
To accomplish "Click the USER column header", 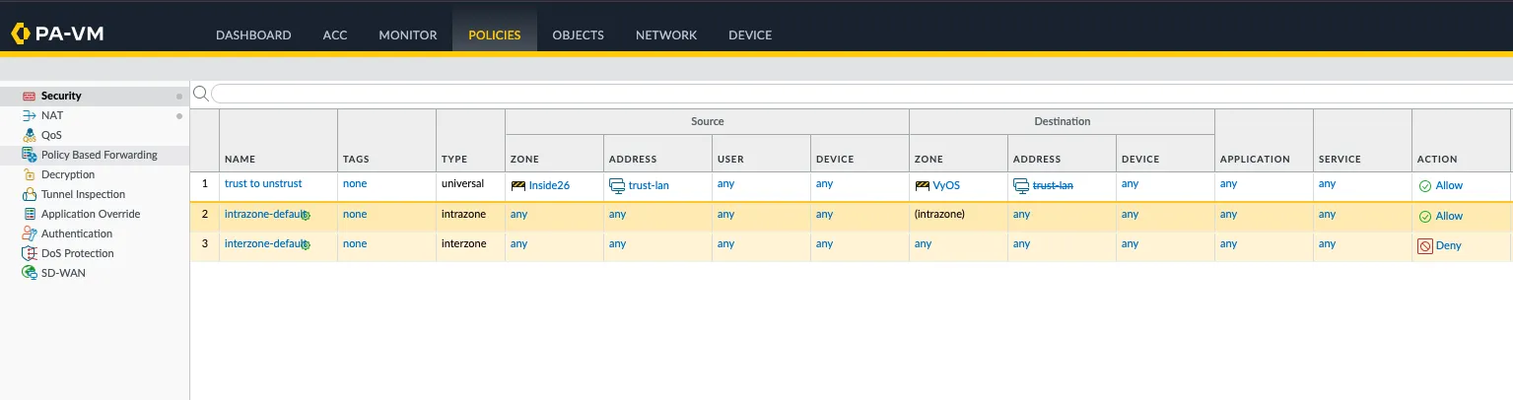I will 730,159.
